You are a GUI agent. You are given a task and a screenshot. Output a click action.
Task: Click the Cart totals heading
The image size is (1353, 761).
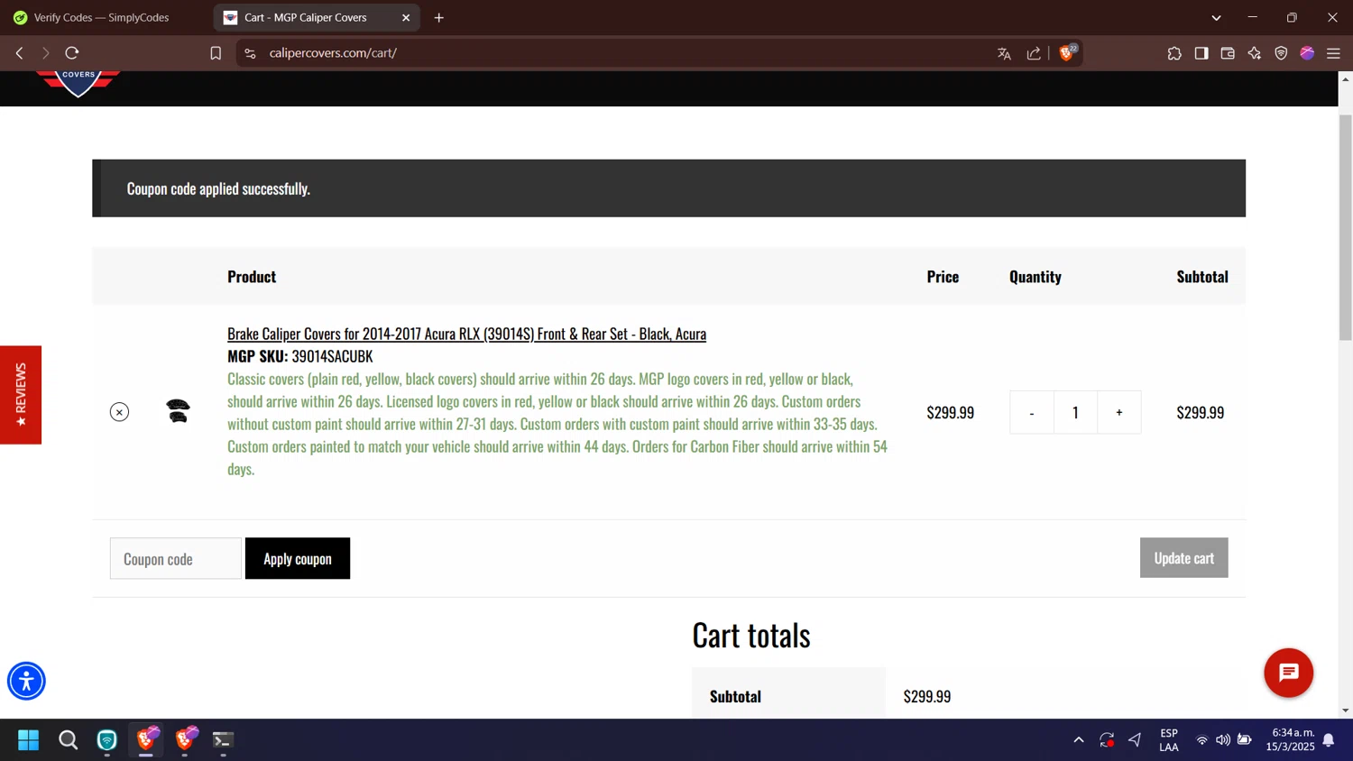751,635
